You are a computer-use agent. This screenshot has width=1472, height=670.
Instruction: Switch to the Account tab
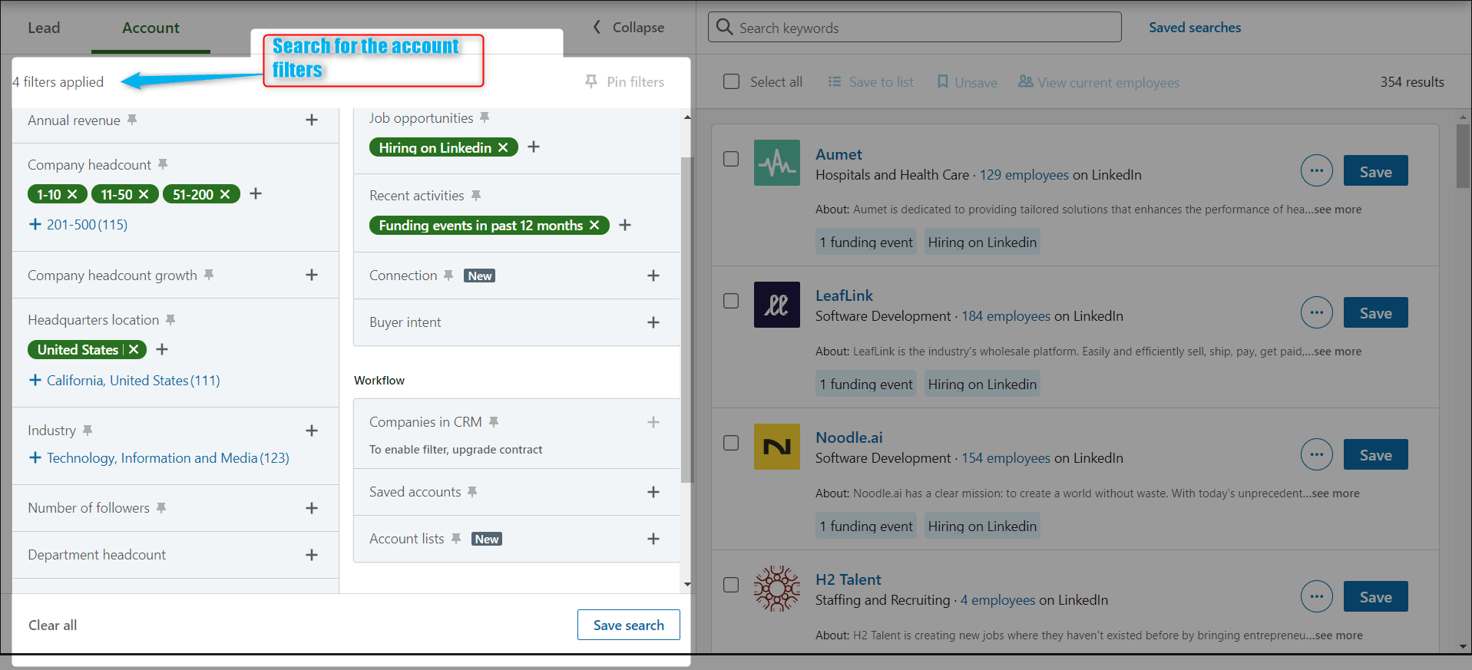click(x=151, y=28)
